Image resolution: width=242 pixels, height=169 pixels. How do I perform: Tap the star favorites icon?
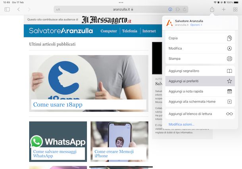[x=229, y=81]
